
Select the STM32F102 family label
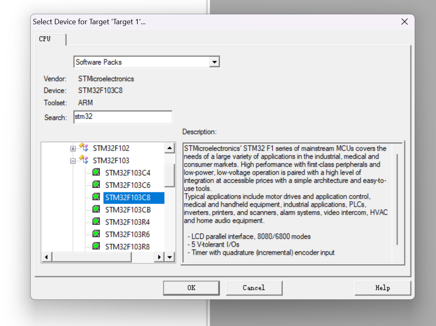(x=111, y=148)
